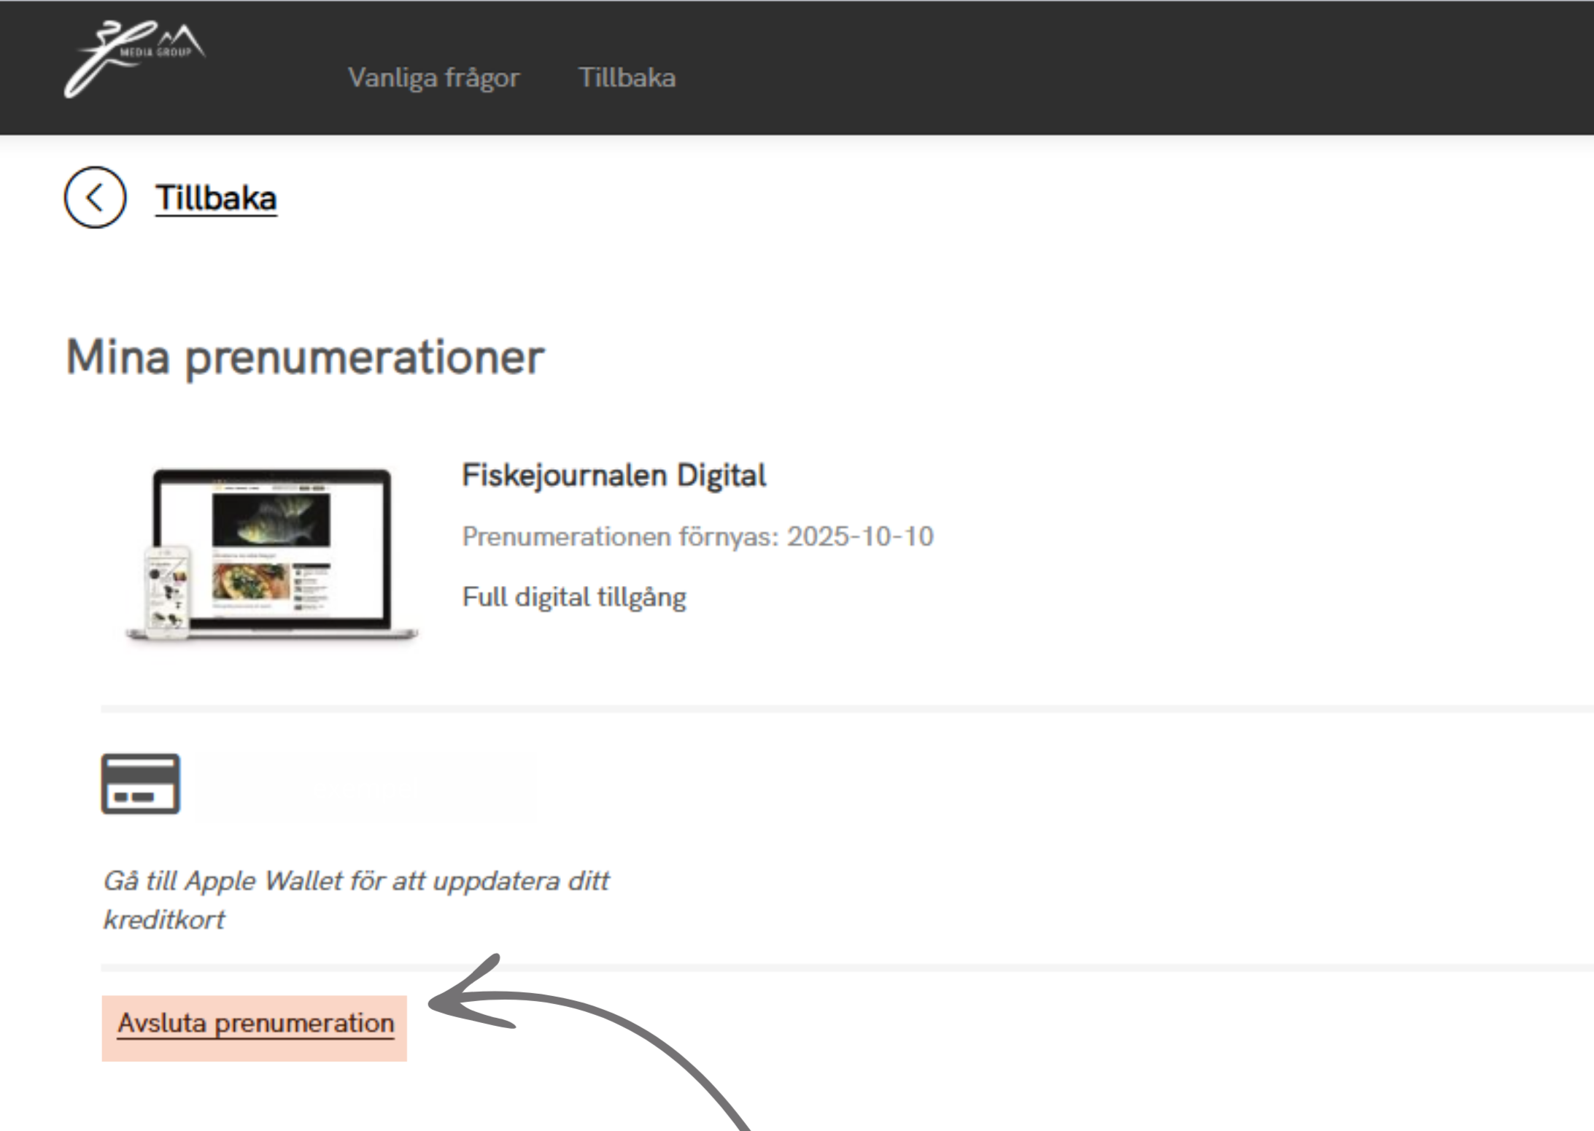Follow the underlined Tillbaka link
Viewport: 1594px width, 1131px height.
click(x=216, y=198)
